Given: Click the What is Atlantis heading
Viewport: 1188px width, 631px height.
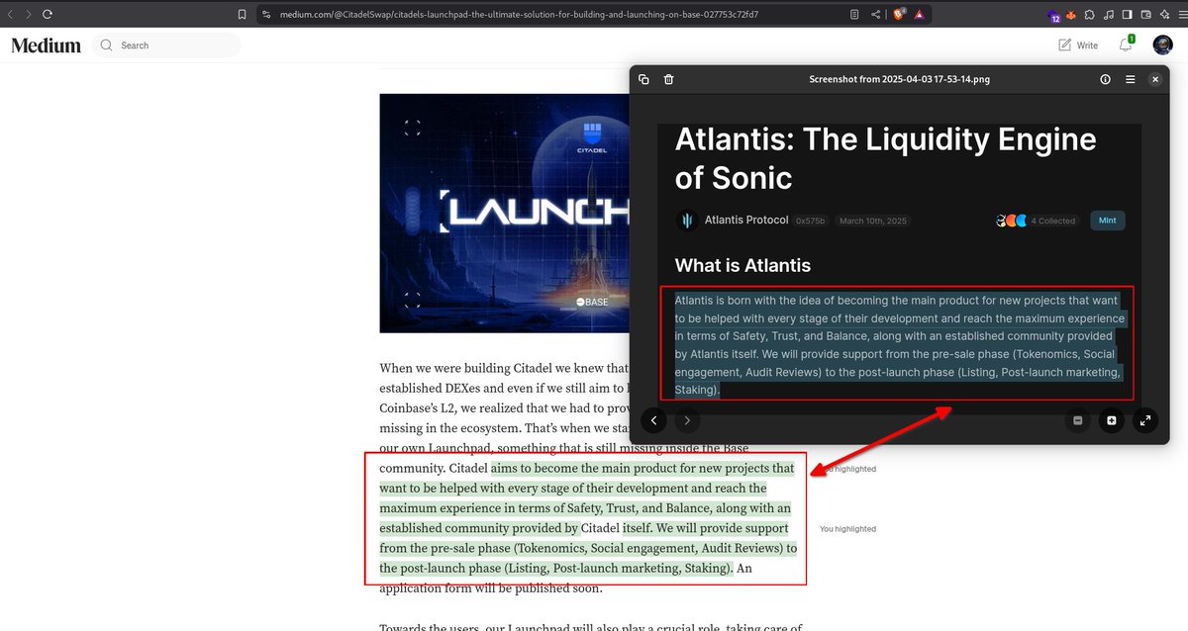Looking at the screenshot, I should click(742, 265).
